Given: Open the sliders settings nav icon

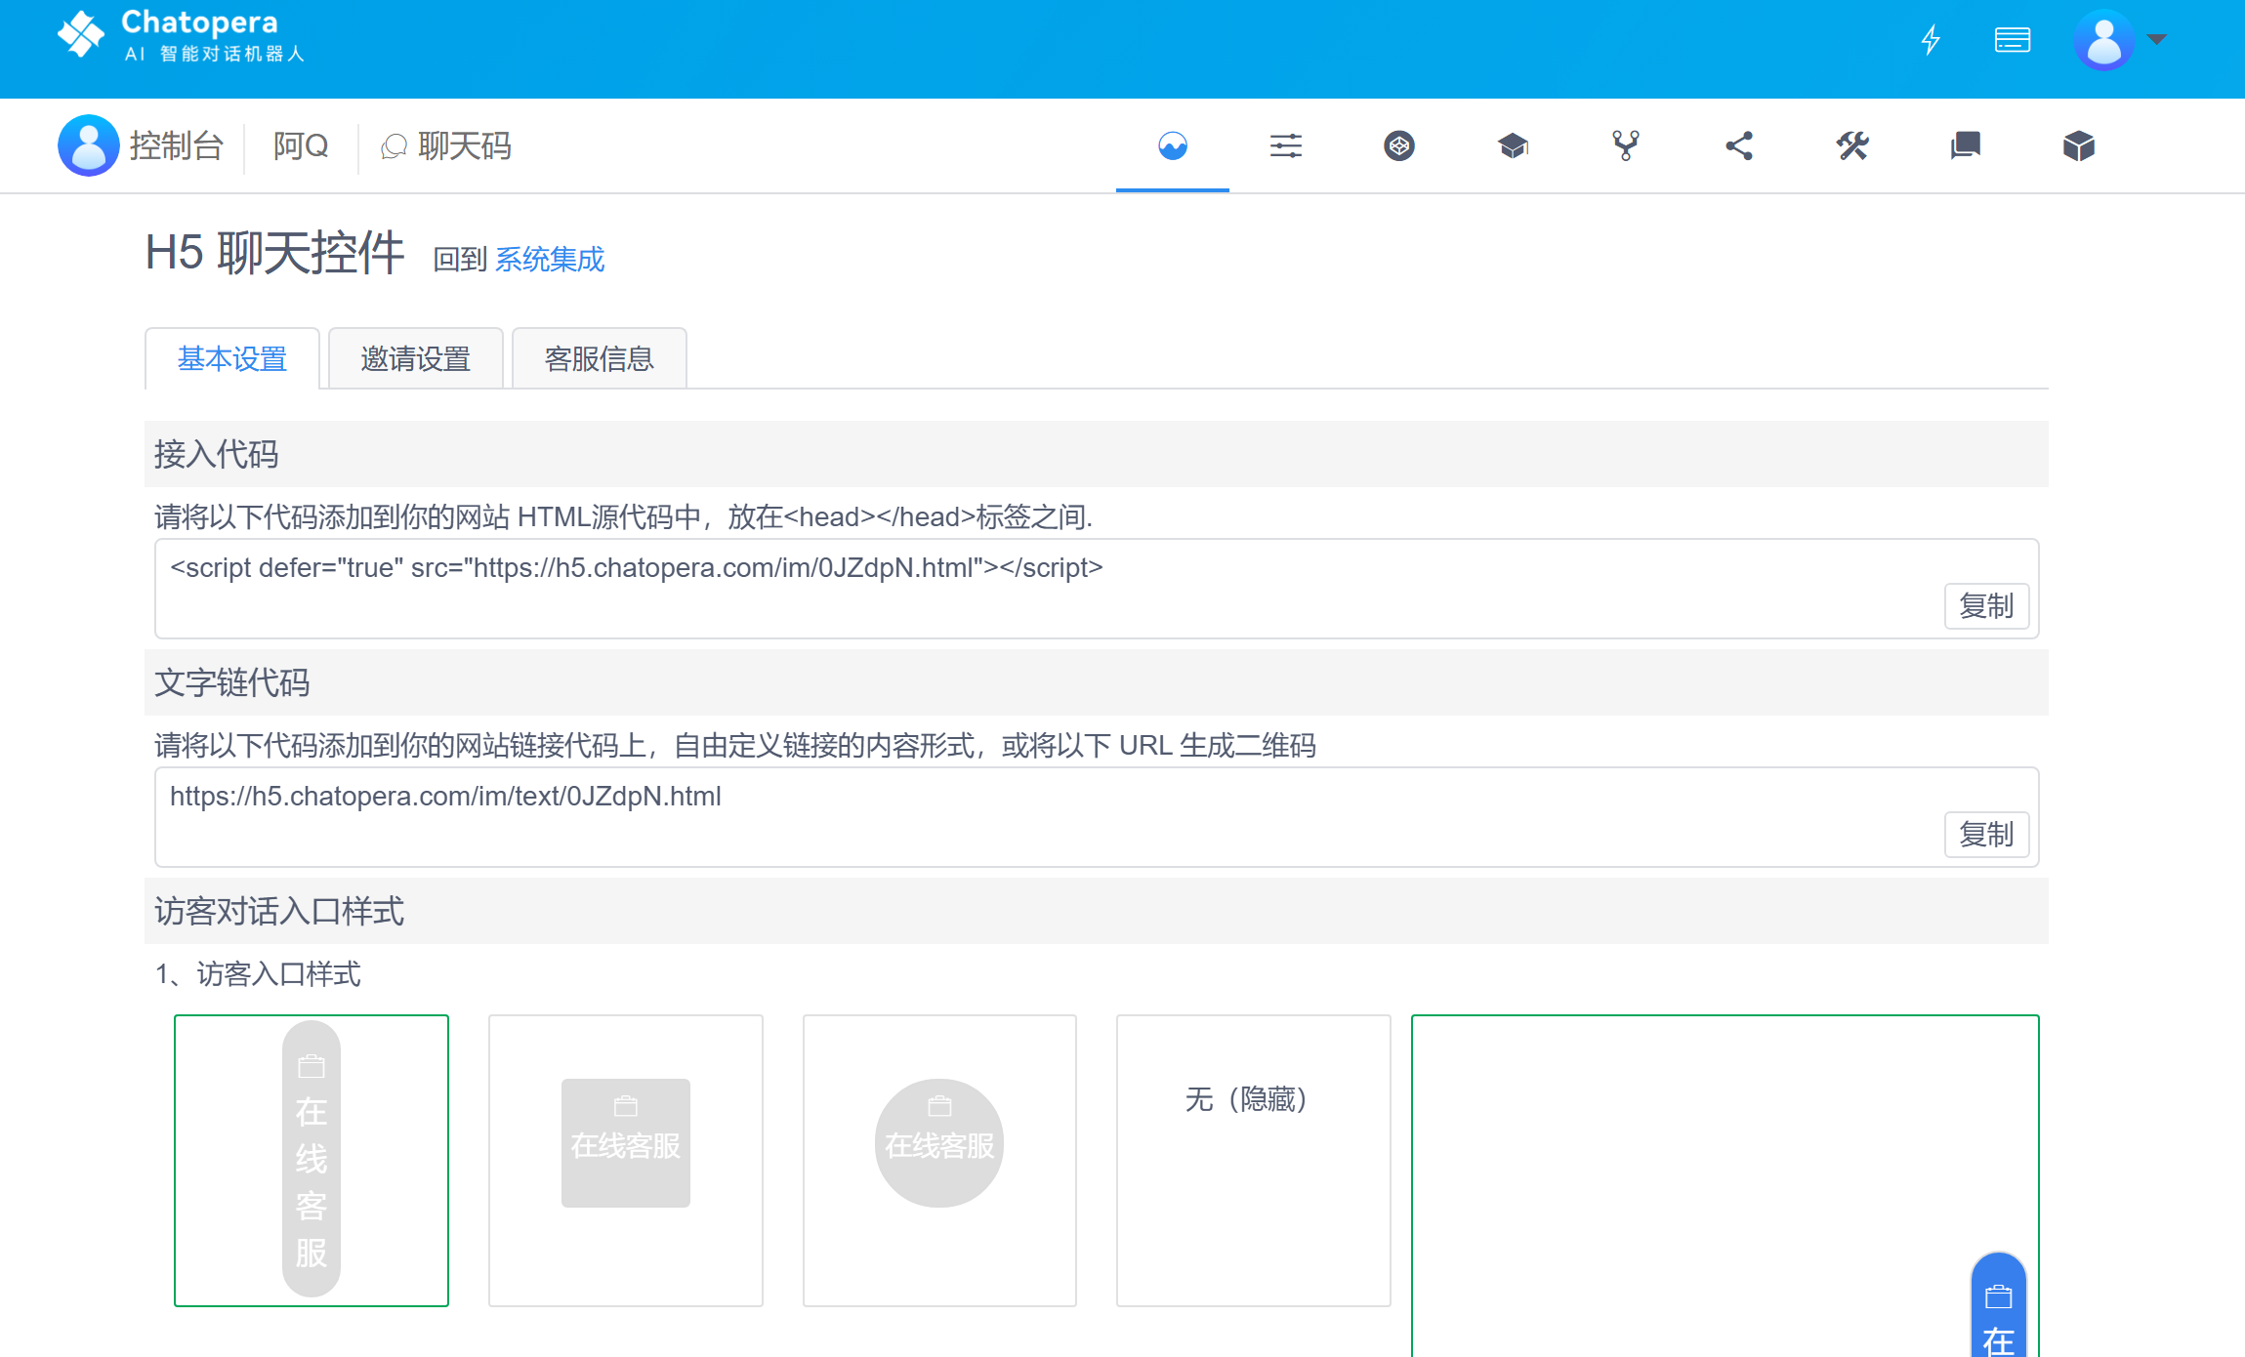Looking at the screenshot, I should tap(1286, 146).
